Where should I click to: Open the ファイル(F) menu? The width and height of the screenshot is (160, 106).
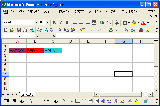coord(17,11)
